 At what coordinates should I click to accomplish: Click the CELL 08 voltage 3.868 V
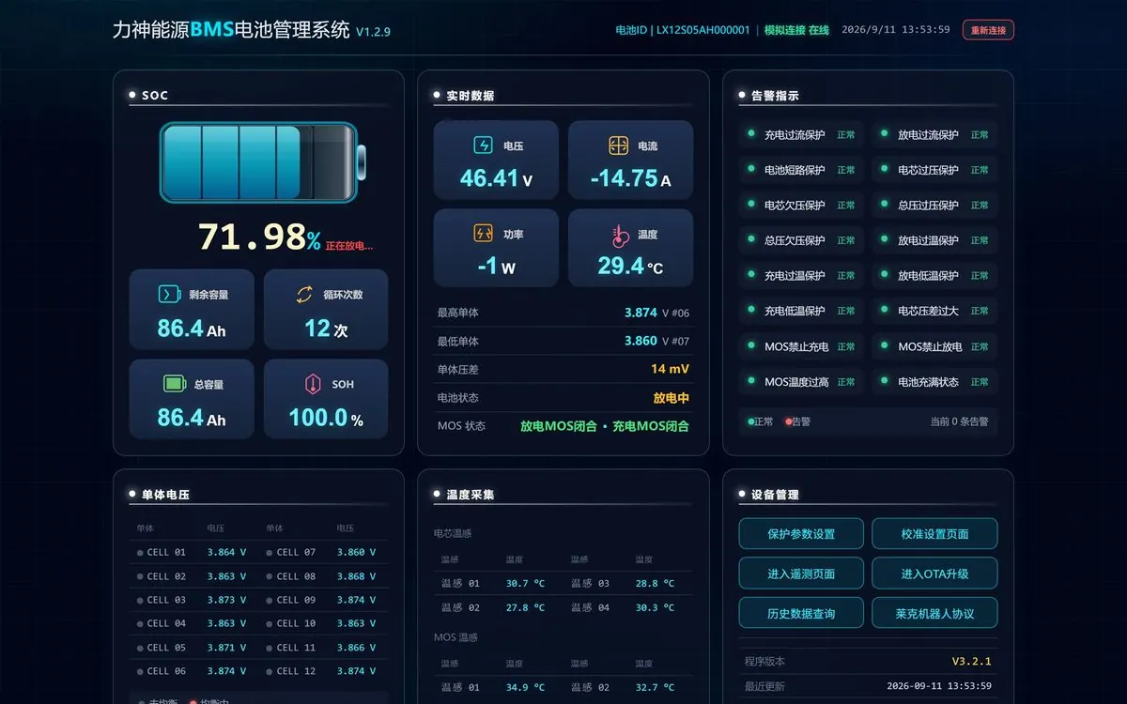click(356, 576)
